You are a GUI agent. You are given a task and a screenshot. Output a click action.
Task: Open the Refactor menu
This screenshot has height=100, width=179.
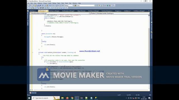[x=40, y=3]
